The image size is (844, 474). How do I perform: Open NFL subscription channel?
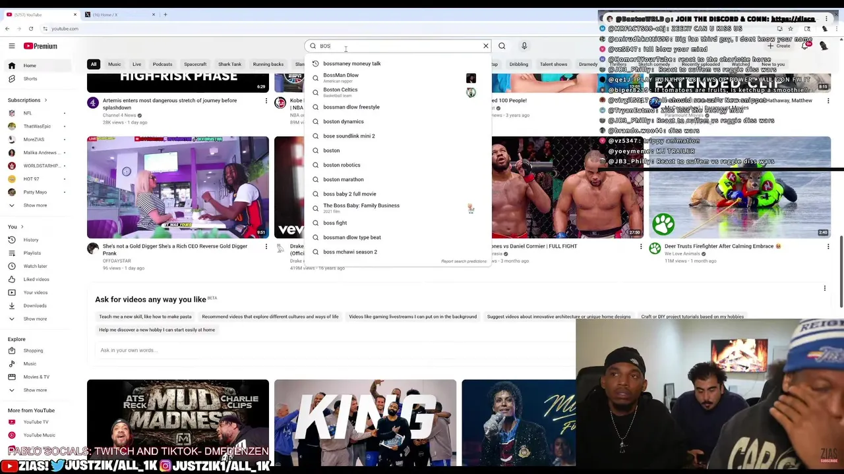point(37,113)
